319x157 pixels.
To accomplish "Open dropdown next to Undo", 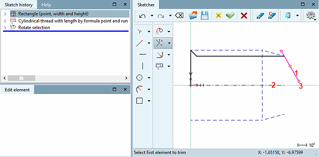I will pyautogui.click(x=152, y=16).
